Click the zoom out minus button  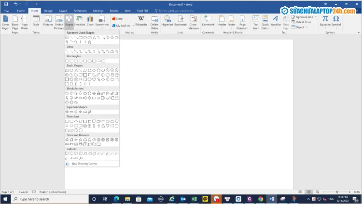(323, 192)
